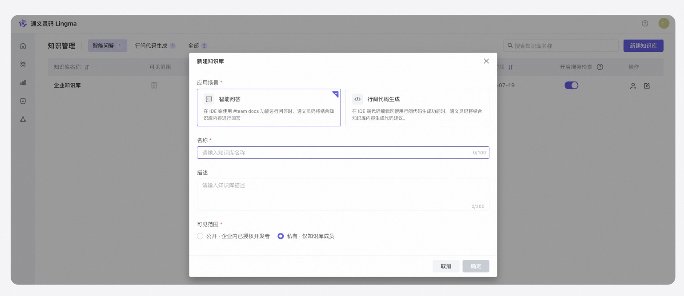Click the 知识管理 page title
Screen dimensions: 684x296
61,46
